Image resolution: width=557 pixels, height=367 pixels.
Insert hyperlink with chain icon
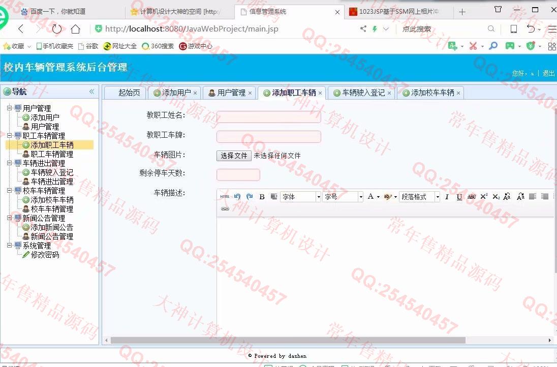[225, 208]
